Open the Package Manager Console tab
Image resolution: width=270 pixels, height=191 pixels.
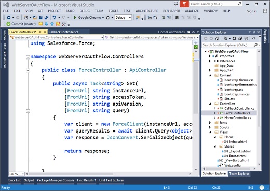(x=55, y=180)
